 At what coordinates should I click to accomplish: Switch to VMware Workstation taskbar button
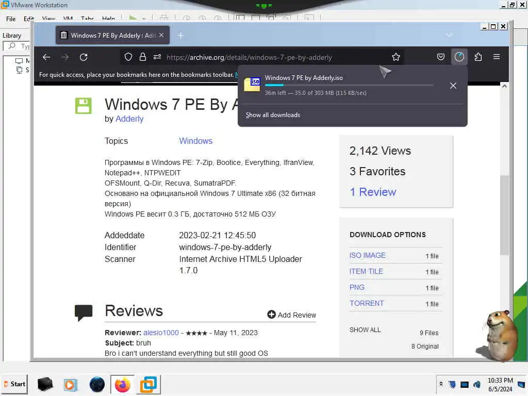[148, 385]
